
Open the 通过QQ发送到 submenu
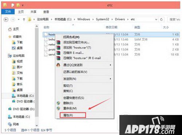tap(73, 65)
